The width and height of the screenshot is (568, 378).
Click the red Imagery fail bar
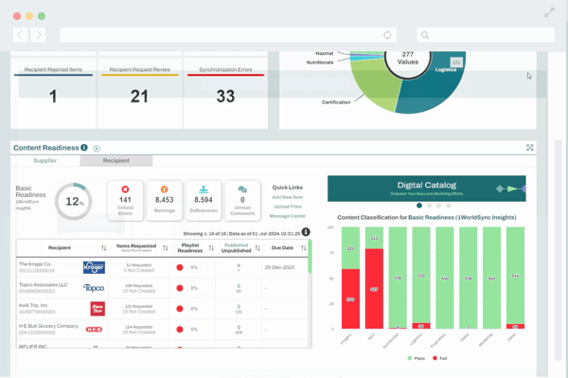tap(350, 299)
